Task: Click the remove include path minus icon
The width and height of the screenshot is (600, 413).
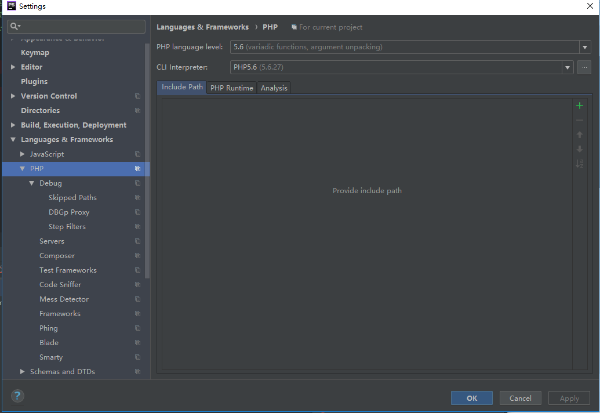Action: (580, 120)
